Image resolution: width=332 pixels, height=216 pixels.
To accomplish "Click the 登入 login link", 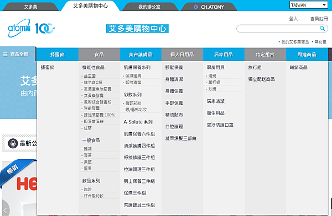I will coord(293,19).
